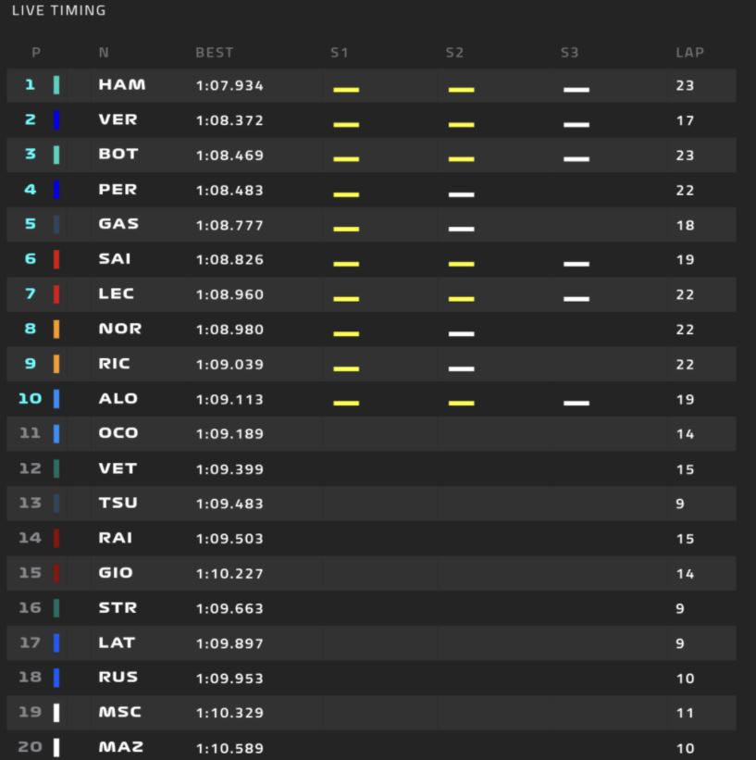Click HAM's yellow S1 sector indicator
This screenshot has height=760, width=756.
pyautogui.click(x=346, y=90)
